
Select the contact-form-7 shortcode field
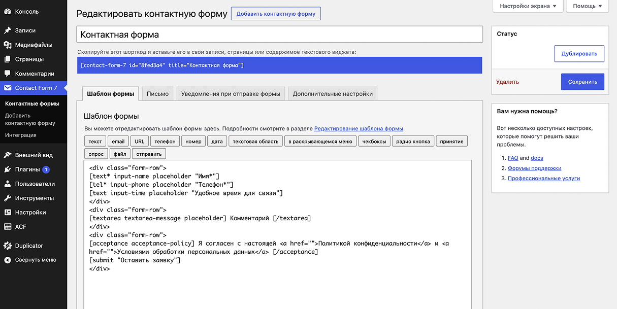point(279,65)
